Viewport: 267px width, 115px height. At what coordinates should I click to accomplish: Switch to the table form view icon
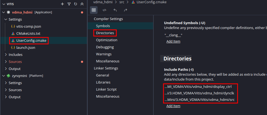(94, 10)
